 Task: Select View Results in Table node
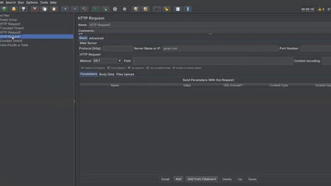click(x=14, y=45)
